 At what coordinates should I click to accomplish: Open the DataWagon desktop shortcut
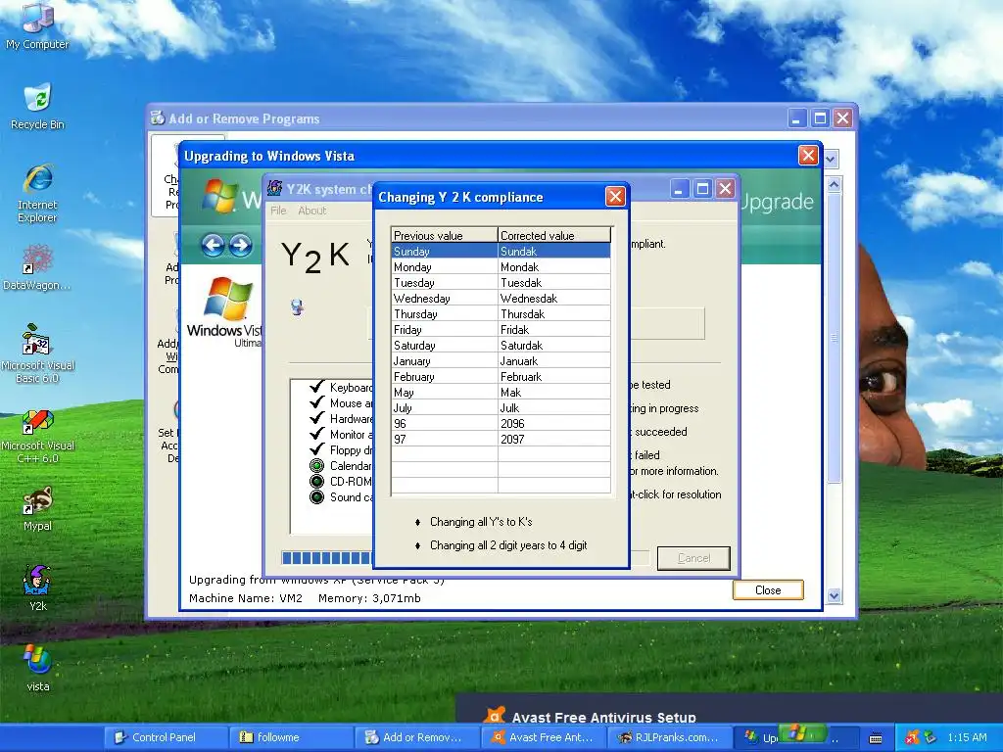coord(37,267)
